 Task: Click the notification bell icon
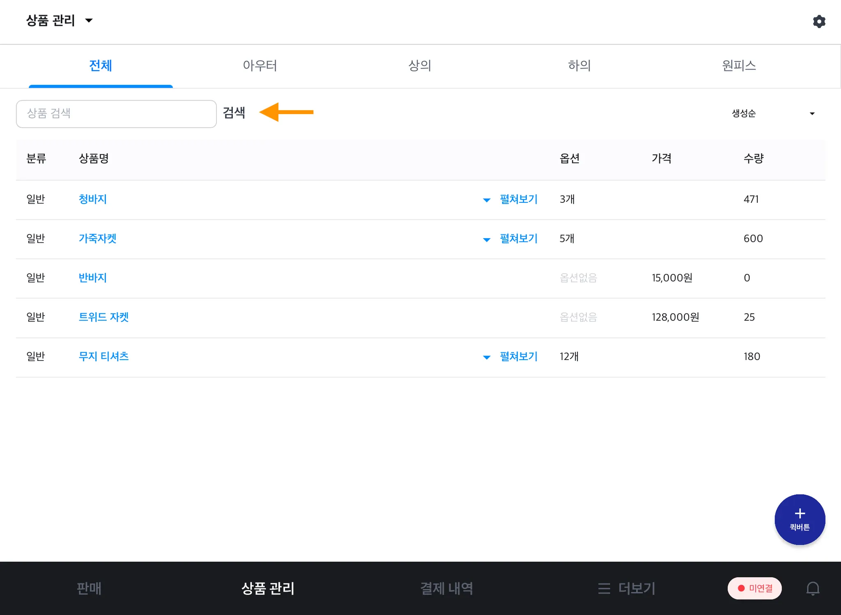click(x=813, y=588)
